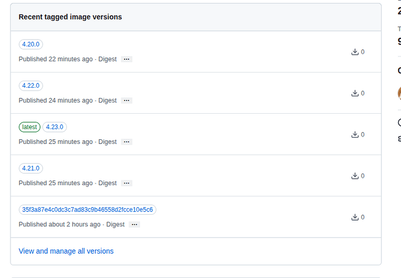This screenshot has height=278, width=401.
Task: Open the 35f3a87e4c0dc3c7ad83c9b46558d2fcce10e5c6 tag
Action: pos(87,210)
